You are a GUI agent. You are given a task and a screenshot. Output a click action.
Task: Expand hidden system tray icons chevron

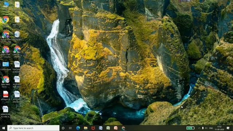199,128
